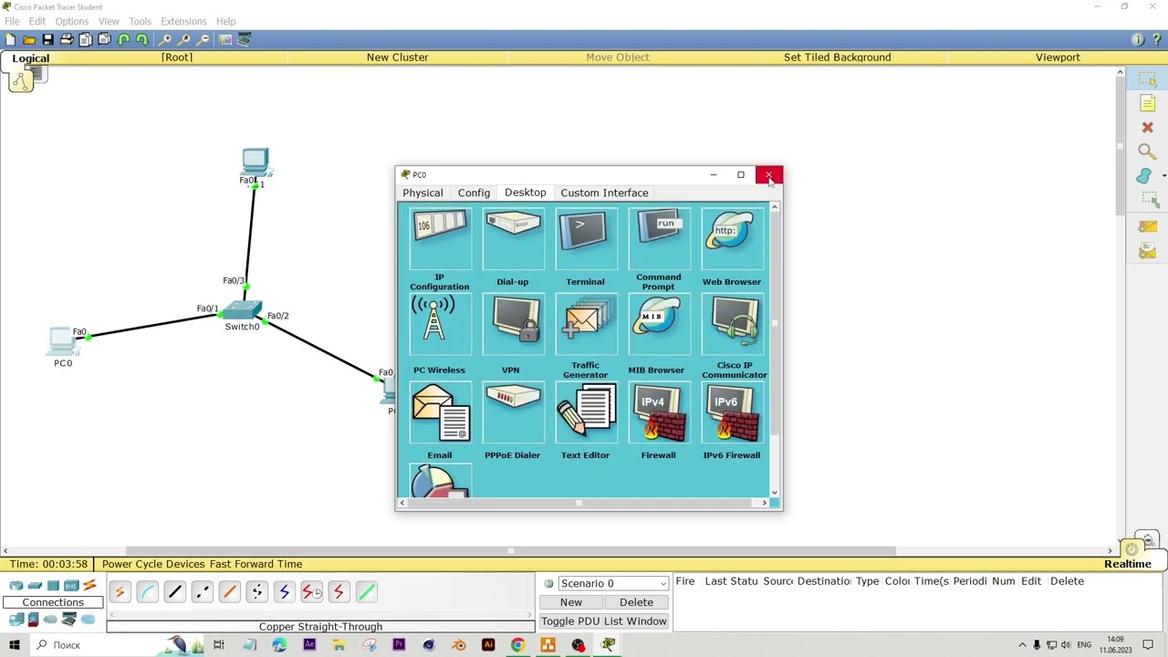1168x657 pixels.
Task: Click the Undo green arrow
Action: pyautogui.click(x=123, y=39)
